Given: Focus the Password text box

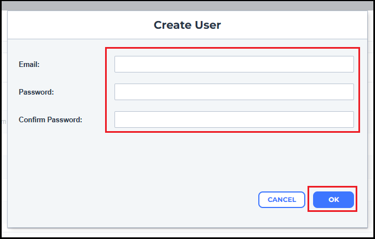Looking at the screenshot, I should coord(234,92).
